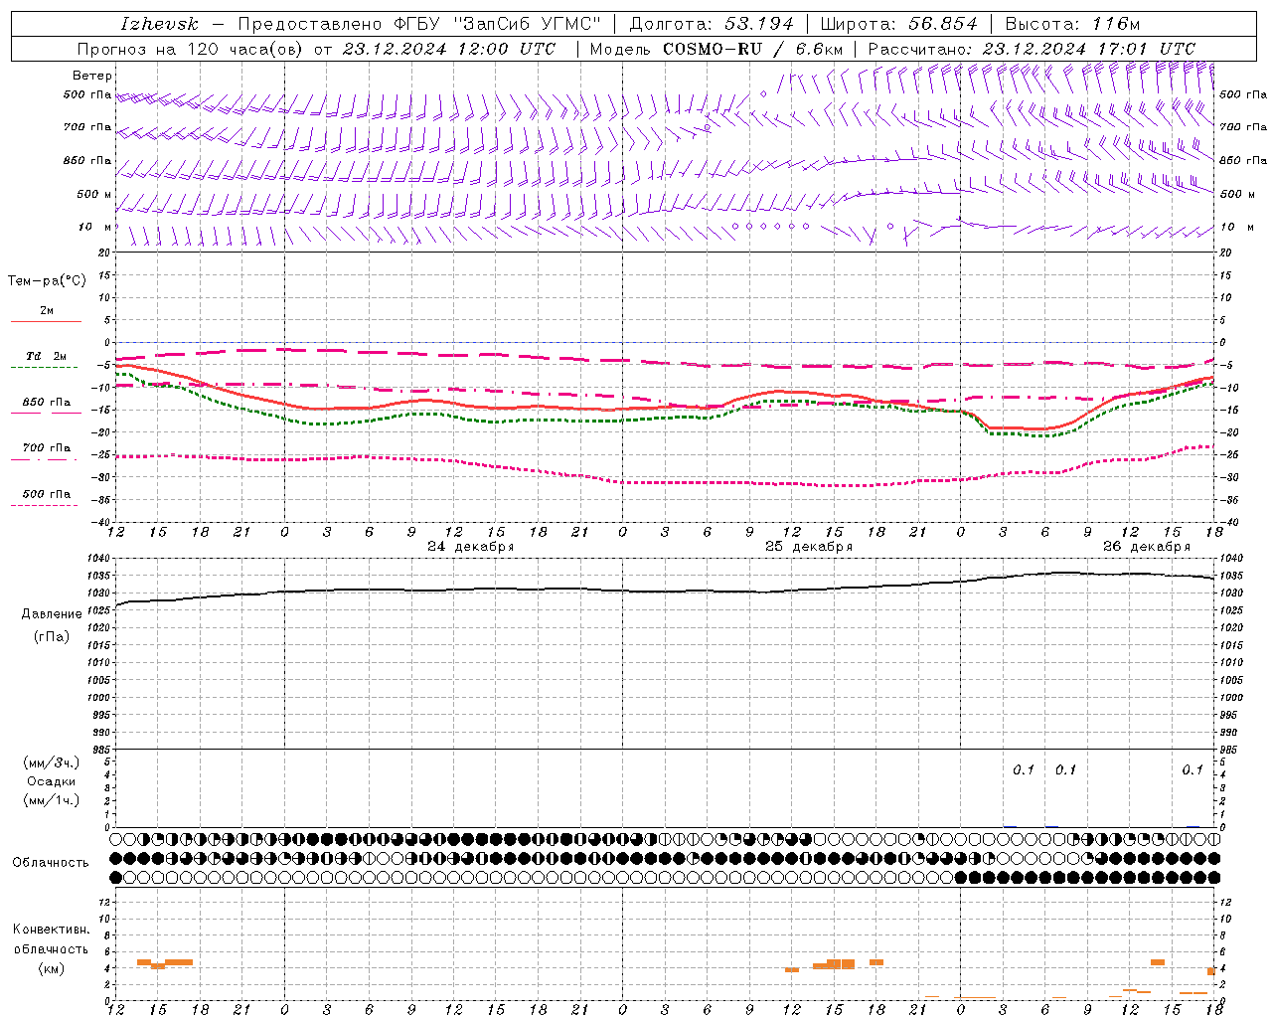This screenshot has height=1018, width=1272.
Task: Click the "Модель COSMO-RU / 6.6км" text
Action: pyautogui.click(x=716, y=49)
